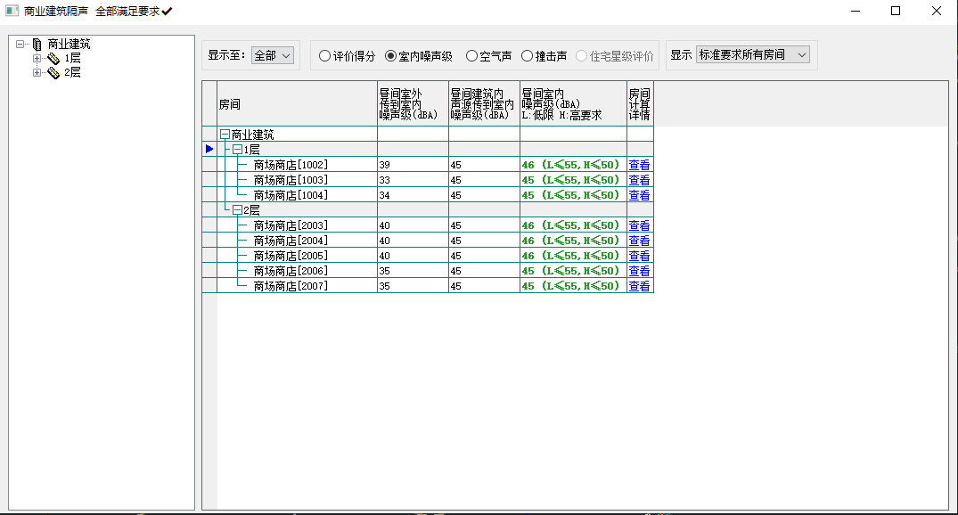Select the 评价得分 radio button
The width and height of the screenshot is (958, 515).
click(x=325, y=55)
